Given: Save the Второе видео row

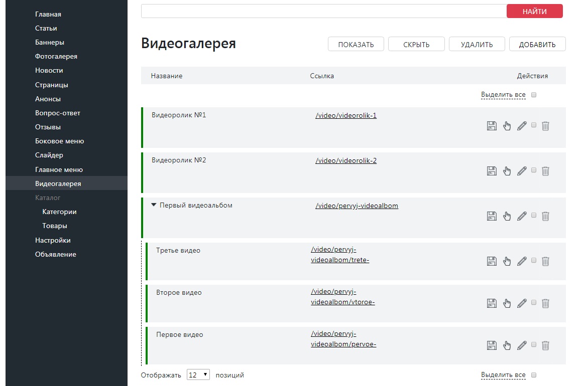Looking at the screenshot, I should 492,303.
